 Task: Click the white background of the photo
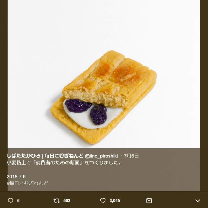click(39, 39)
